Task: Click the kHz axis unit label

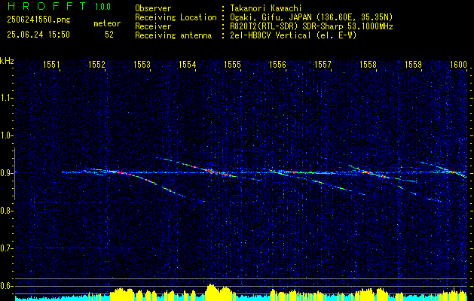Action: click(7, 61)
